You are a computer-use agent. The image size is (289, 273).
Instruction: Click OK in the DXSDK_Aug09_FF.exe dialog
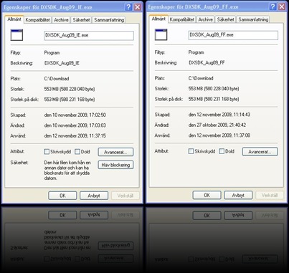click(207, 195)
